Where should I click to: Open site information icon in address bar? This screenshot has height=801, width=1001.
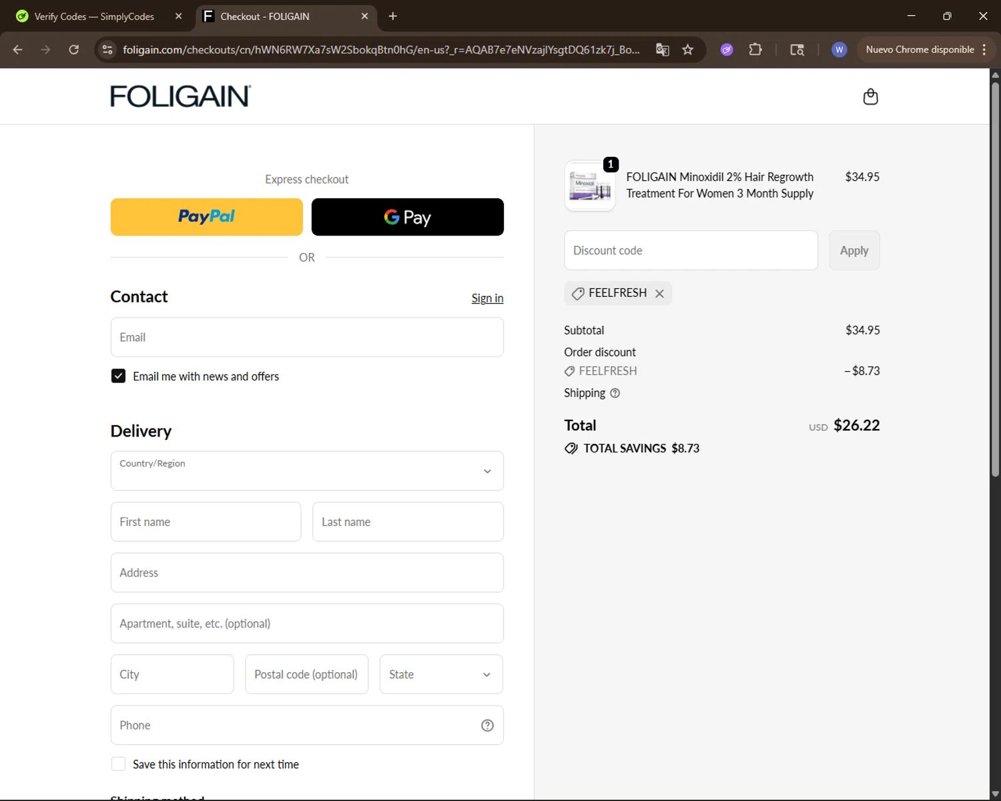pos(107,49)
